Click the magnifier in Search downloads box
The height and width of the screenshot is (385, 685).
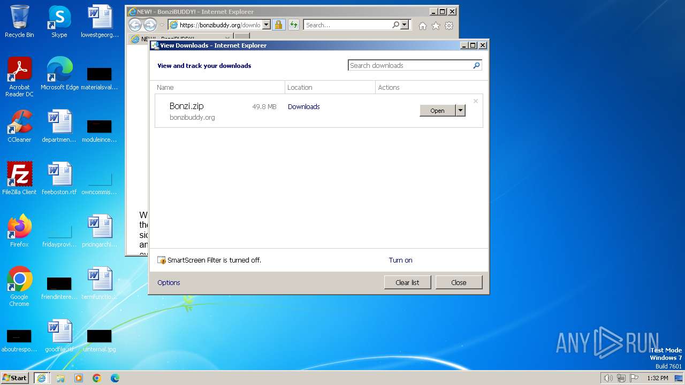(476, 65)
